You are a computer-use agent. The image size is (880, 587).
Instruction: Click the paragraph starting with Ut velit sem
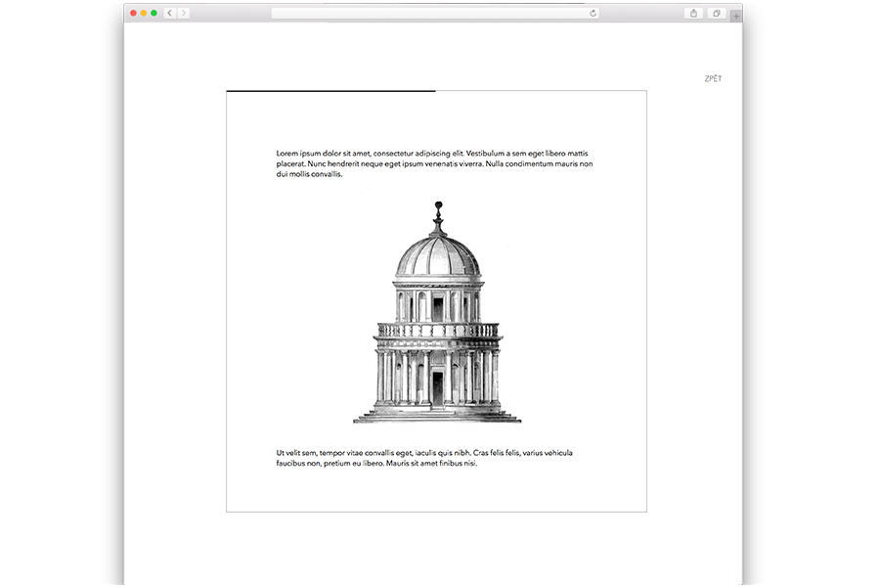pos(424,458)
